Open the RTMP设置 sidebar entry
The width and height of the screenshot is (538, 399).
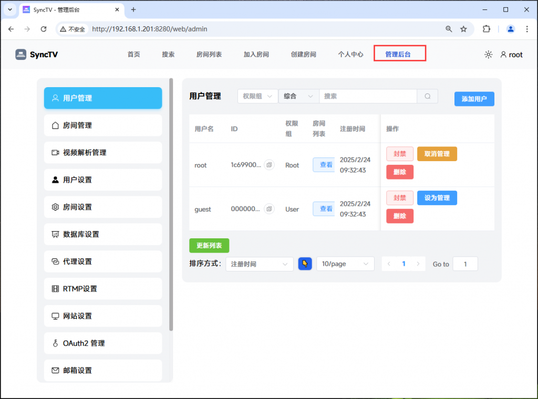pos(103,289)
